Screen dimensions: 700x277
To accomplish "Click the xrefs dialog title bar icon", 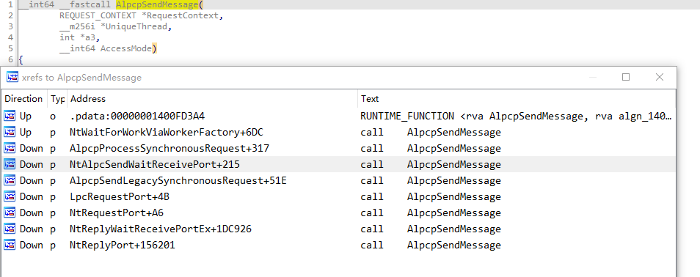I will (12, 77).
